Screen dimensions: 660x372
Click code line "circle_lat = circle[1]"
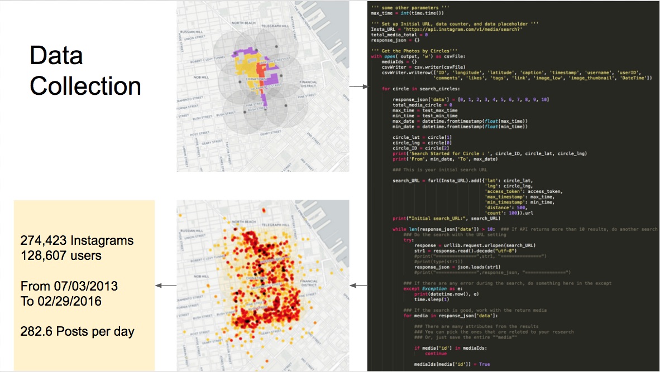[422, 137]
